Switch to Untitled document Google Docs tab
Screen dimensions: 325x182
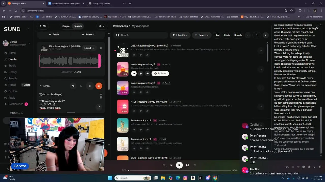tap(67, 4)
